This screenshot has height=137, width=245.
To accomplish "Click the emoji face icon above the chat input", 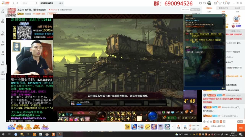I will pyautogui.click(x=205, y=122).
